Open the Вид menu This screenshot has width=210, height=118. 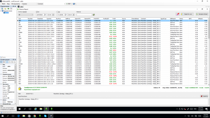[x=8, y=4]
